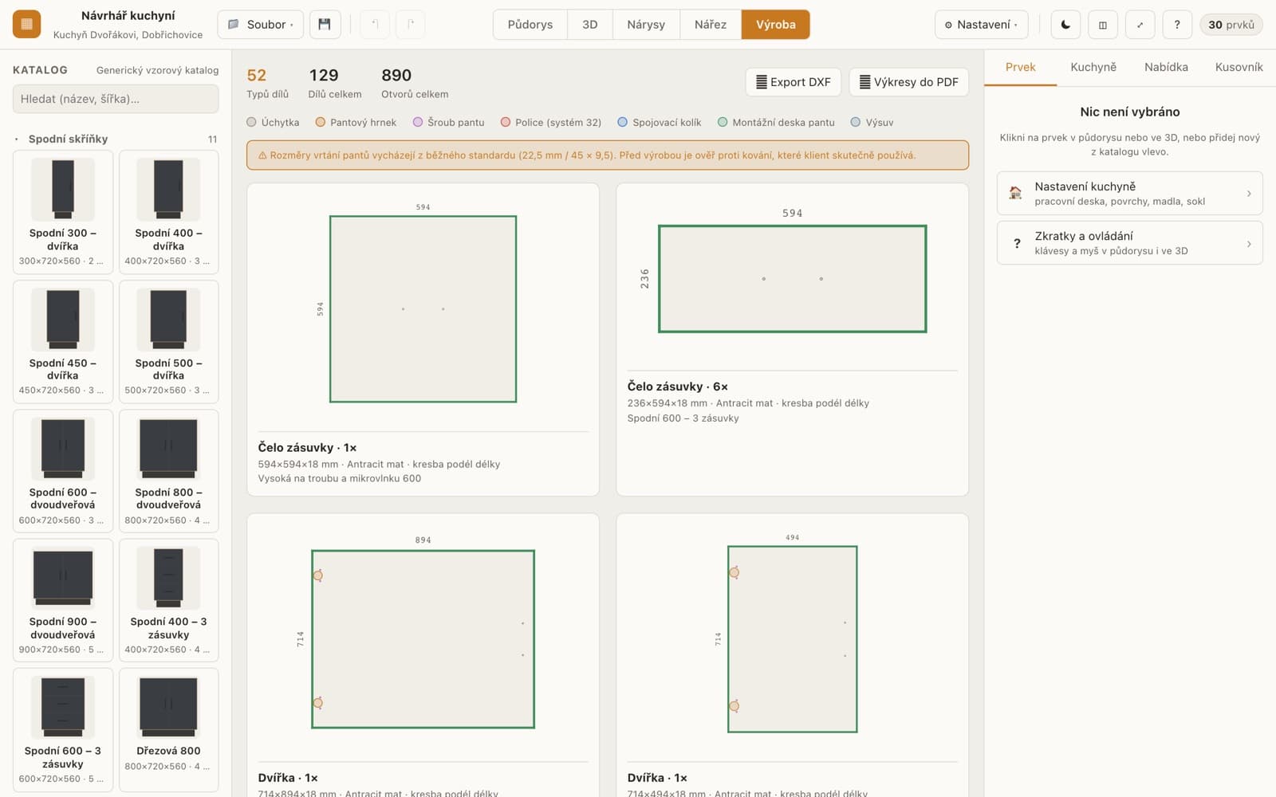
Task: Click the undo arrow in the toolbar
Action: tap(375, 24)
